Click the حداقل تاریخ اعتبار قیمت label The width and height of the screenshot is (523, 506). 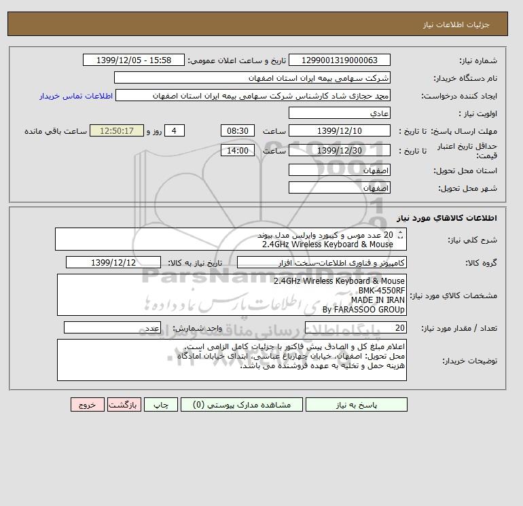467,150
